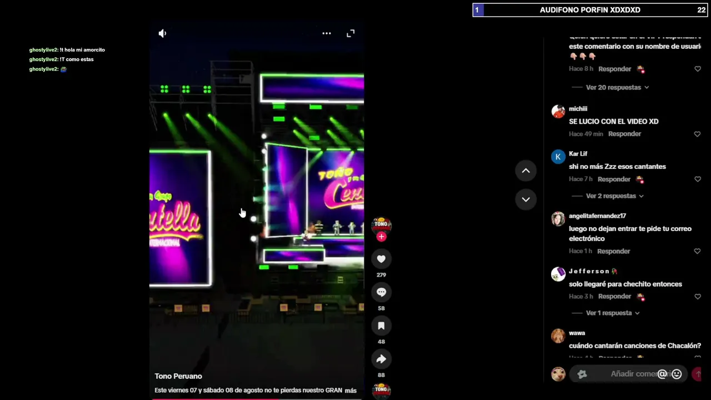The width and height of the screenshot is (711, 400).
Task: Open the sound disc below the share count
Action: point(381,390)
